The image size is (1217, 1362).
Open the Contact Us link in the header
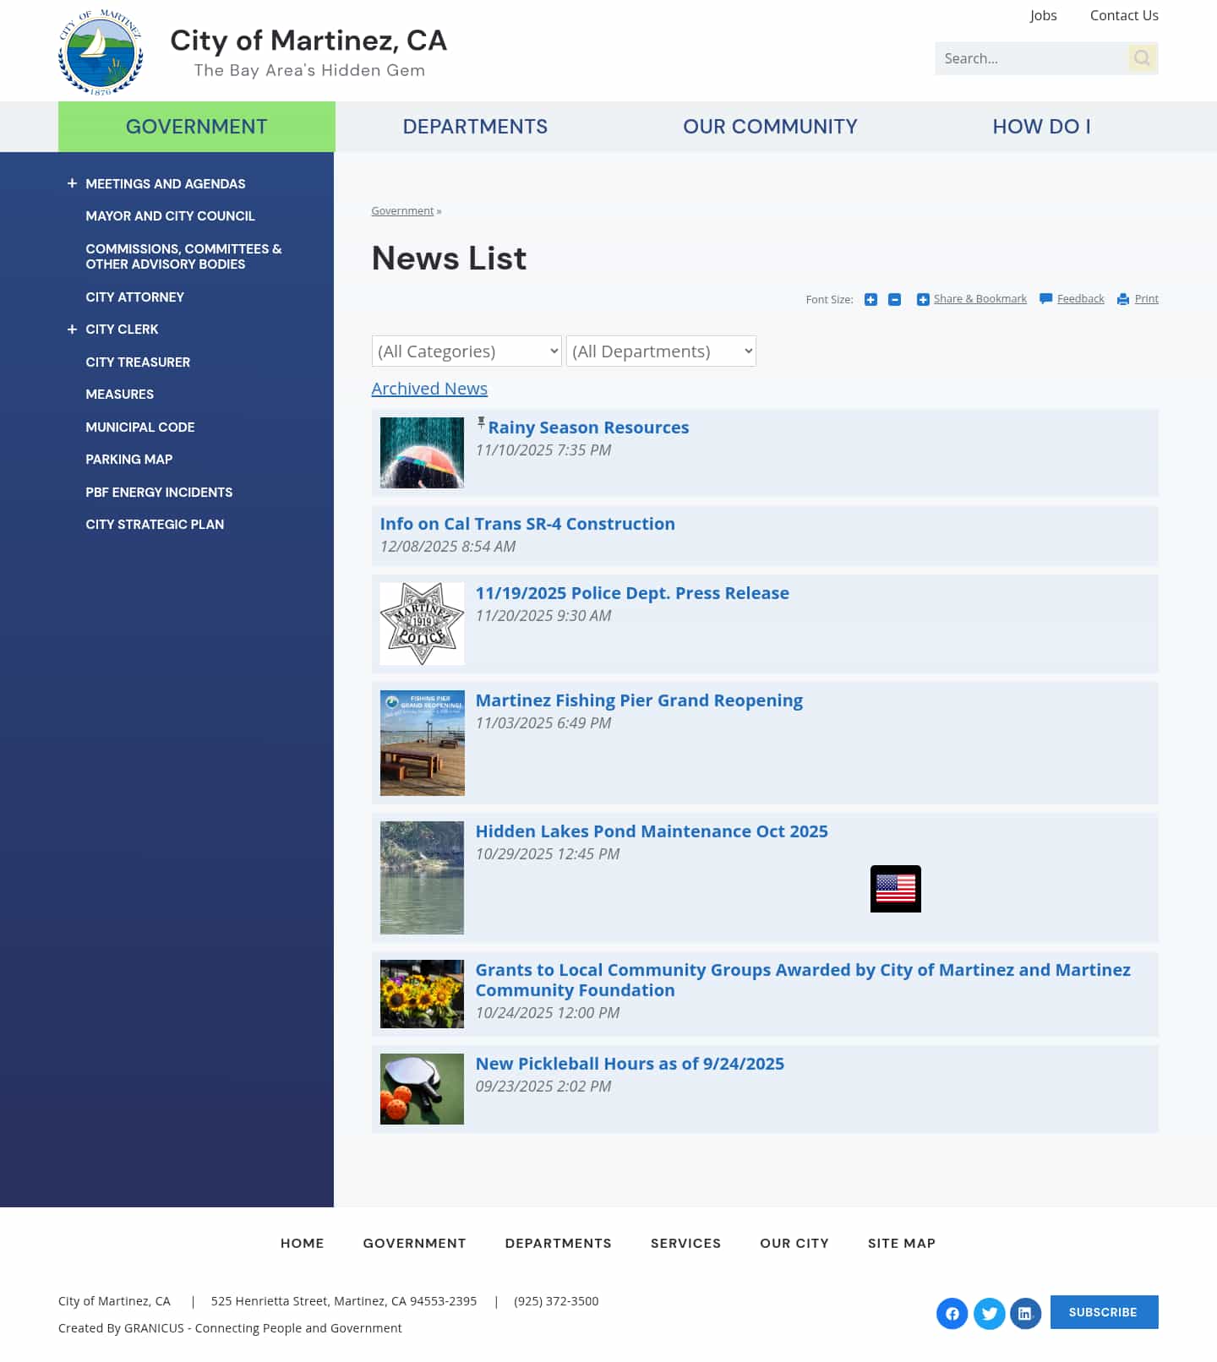click(x=1124, y=15)
